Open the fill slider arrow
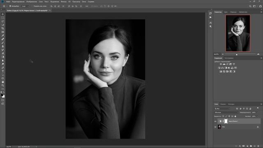This screenshot has width=263, height=148. pyautogui.click(x=258, y=116)
